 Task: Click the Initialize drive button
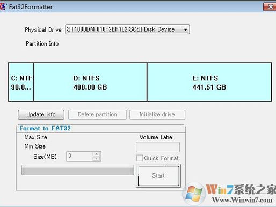click(x=157, y=115)
